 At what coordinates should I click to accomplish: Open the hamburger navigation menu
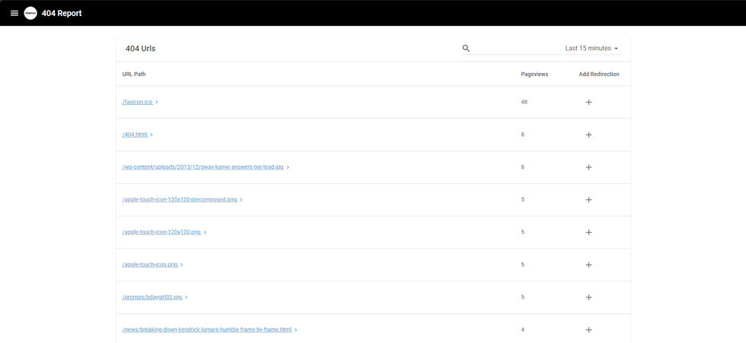(x=14, y=13)
